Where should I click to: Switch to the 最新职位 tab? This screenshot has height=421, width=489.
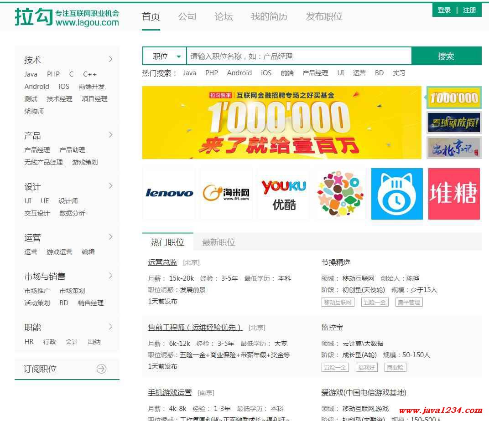tap(218, 242)
